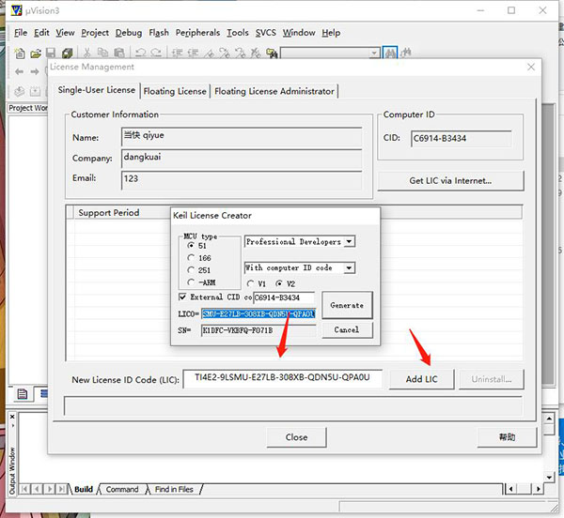Open the Flash menu
Screen dimensions: 564x518
[159, 33]
